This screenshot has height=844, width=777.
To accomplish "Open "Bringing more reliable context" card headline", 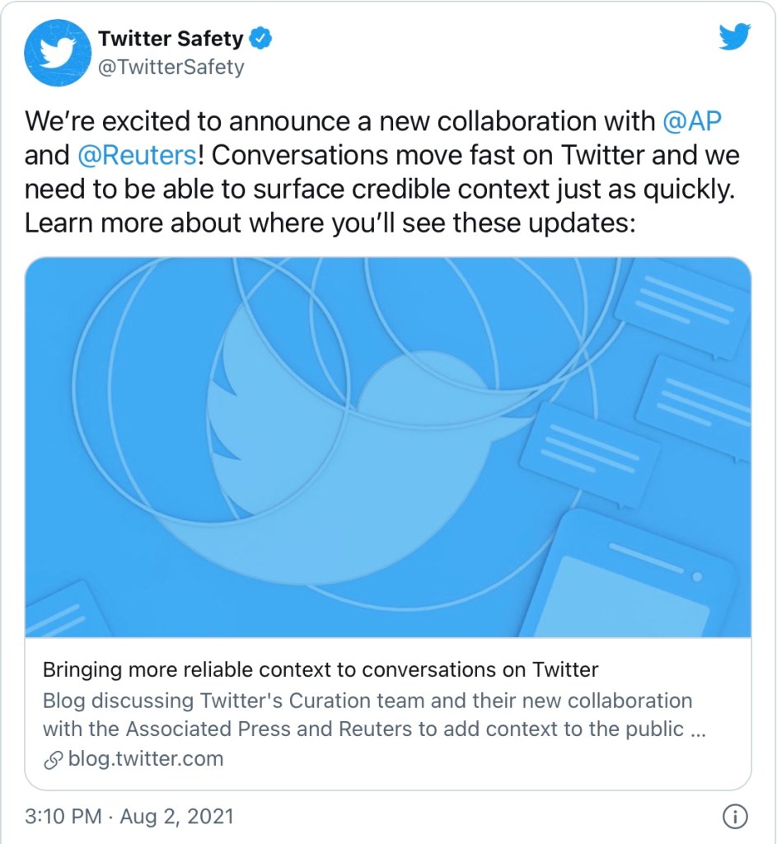I will click(x=320, y=668).
